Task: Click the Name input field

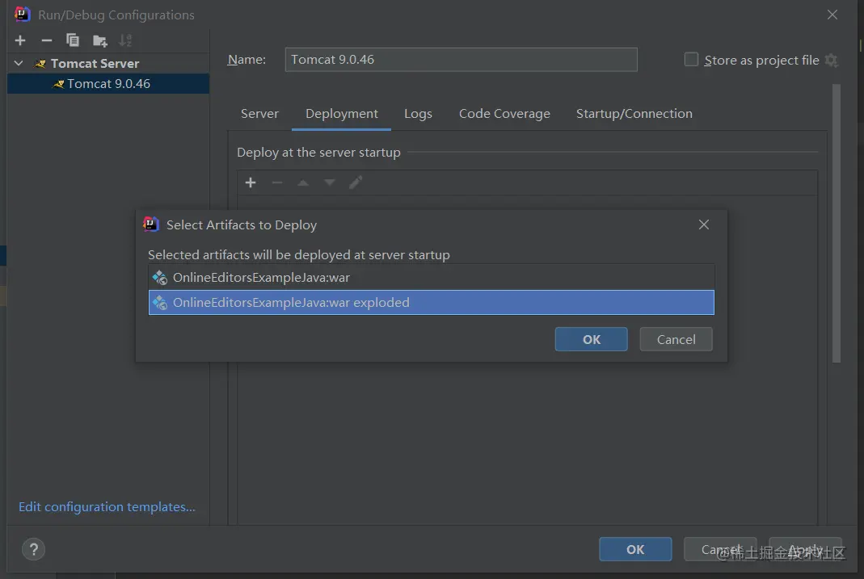Action: (461, 60)
